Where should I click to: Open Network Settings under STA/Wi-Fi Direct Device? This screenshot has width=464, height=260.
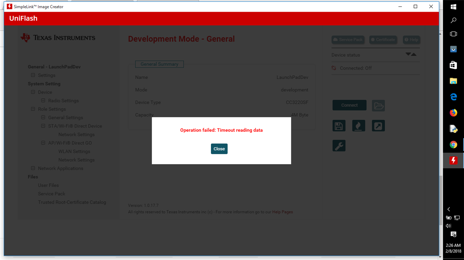click(77, 135)
